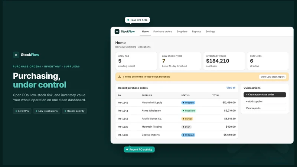The height and width of the screenshot is (167, 297).
Task: Click supplier Mountain Trading
Action: click(151, 127)
